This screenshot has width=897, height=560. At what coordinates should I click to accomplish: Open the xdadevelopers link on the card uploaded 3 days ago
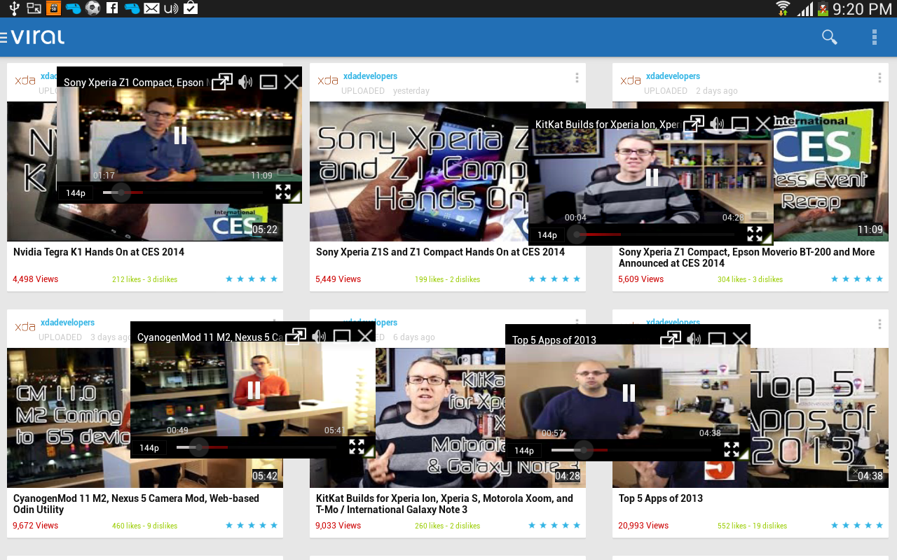67,323
